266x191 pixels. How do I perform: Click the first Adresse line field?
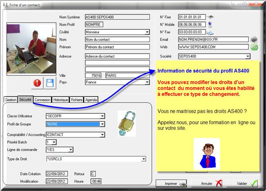(x=117, y=57)
